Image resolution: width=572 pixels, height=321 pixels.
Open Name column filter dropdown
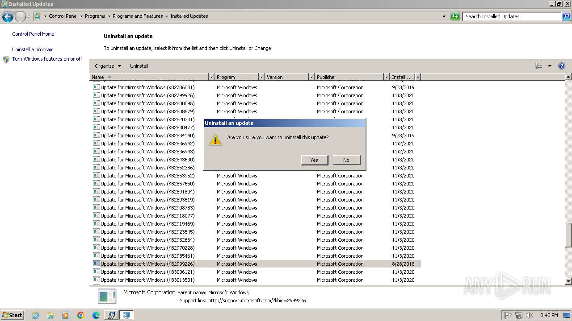point(211,77)
